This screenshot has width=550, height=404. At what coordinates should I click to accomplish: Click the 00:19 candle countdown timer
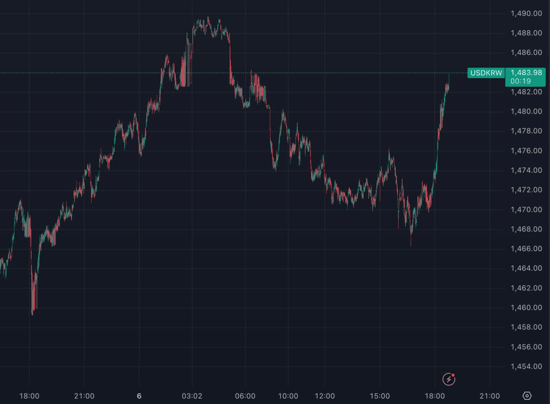coord(520,81)
